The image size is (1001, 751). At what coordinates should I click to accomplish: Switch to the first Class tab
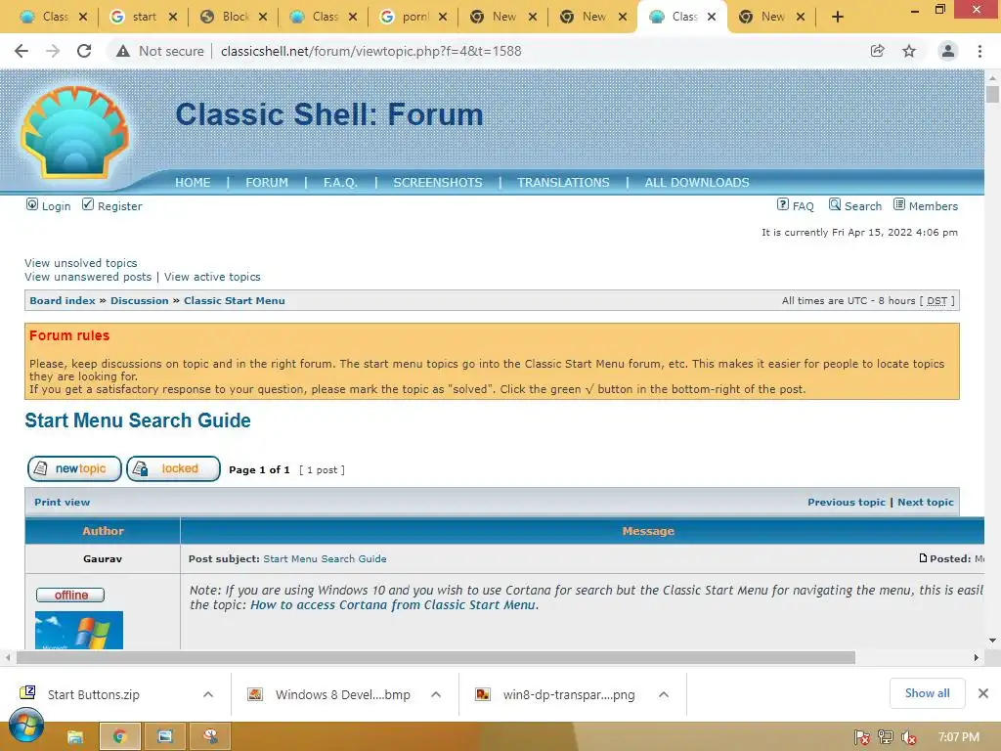pyautogui.click(x=54, y=18)
